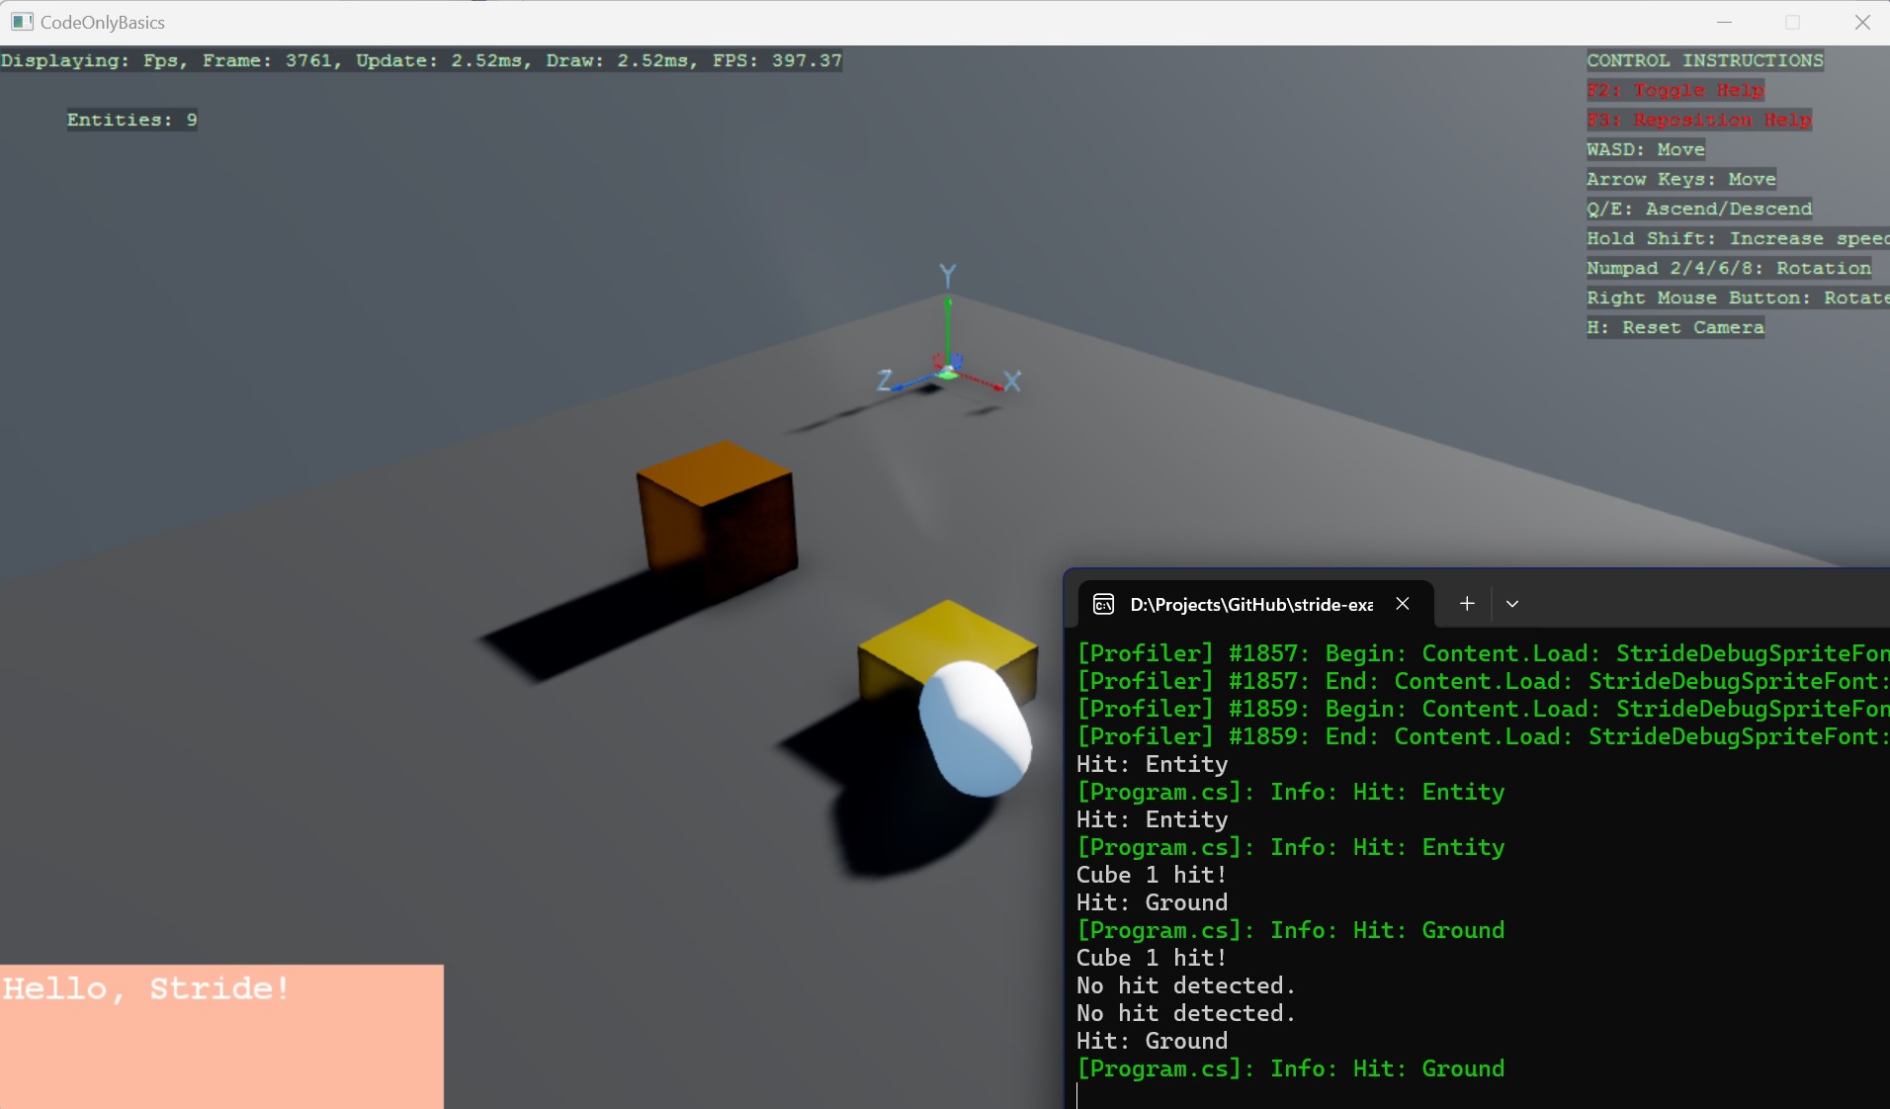Click the first 'Cube 1 hit!' console line
Image resolution: width=1890 pixels, height=1109 pixels.
pyautogui.click(x=1151, y=875)
